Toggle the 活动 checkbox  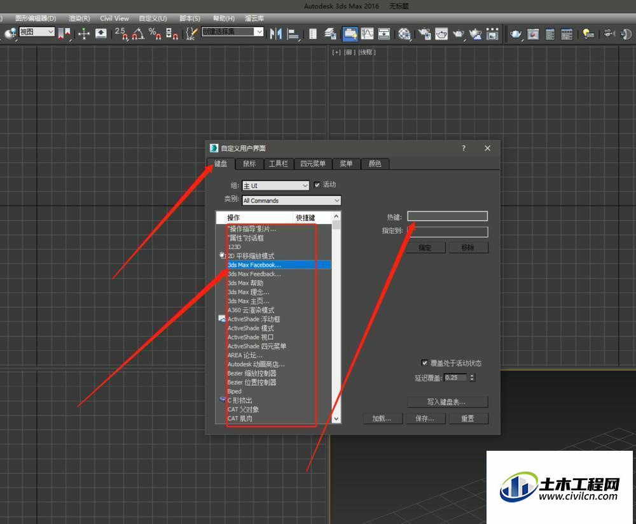point(317,185)
